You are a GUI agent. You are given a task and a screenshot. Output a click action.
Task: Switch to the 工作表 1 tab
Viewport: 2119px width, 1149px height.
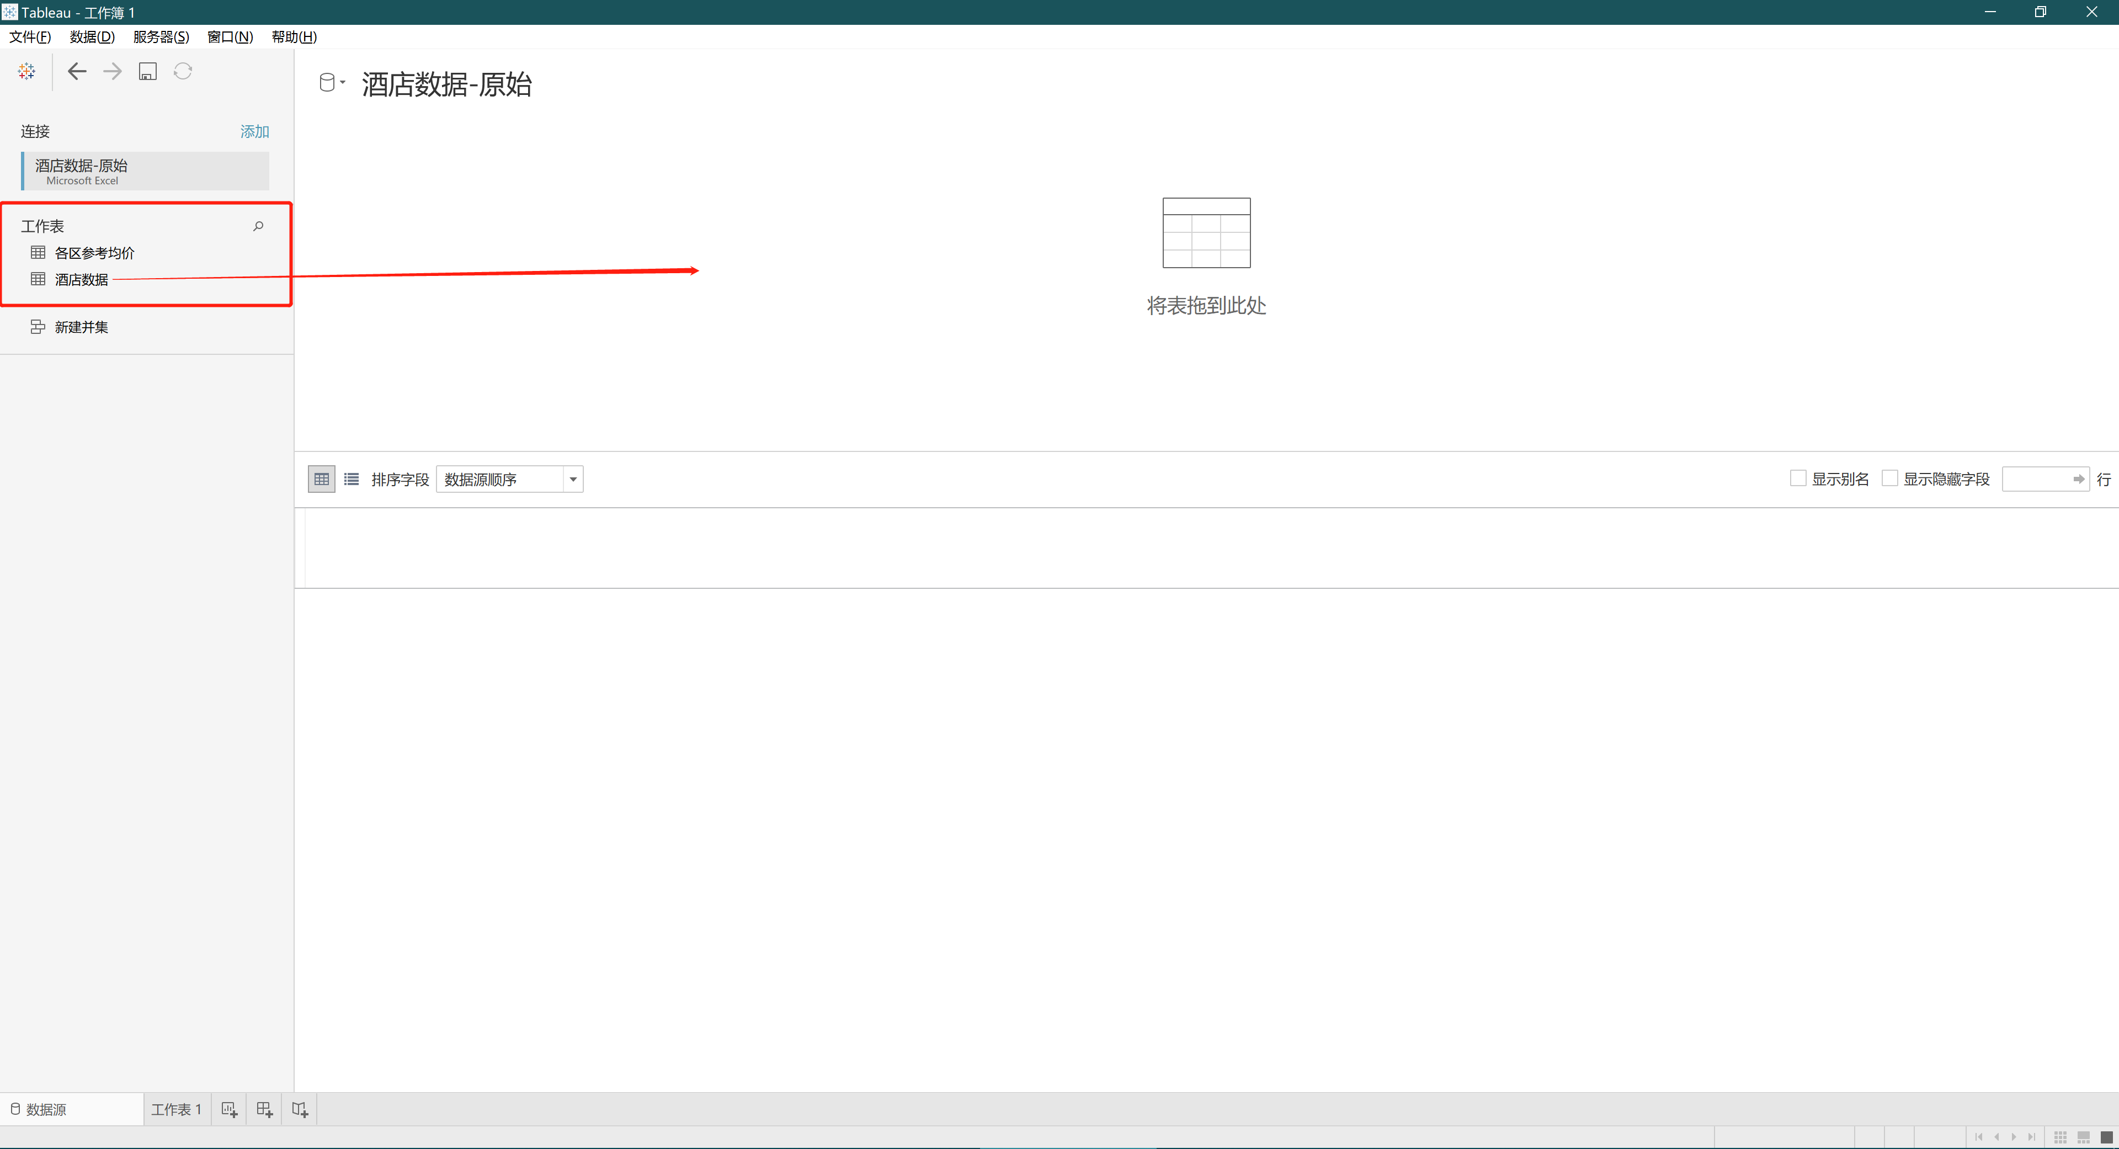[176, 1109]
